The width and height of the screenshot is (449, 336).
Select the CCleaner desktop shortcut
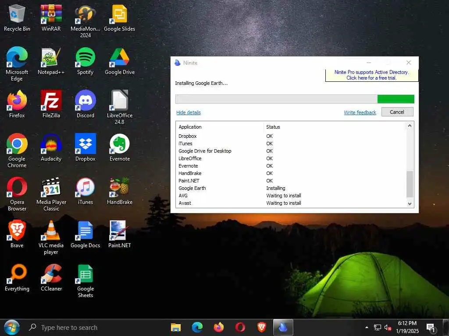(x=51, y=278)
